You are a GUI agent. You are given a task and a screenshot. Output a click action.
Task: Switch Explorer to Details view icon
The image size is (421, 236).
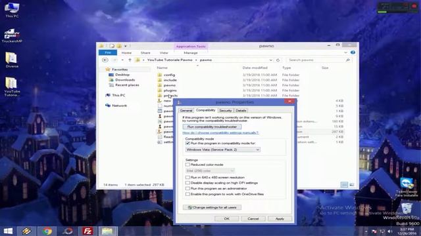click(344, 185)
